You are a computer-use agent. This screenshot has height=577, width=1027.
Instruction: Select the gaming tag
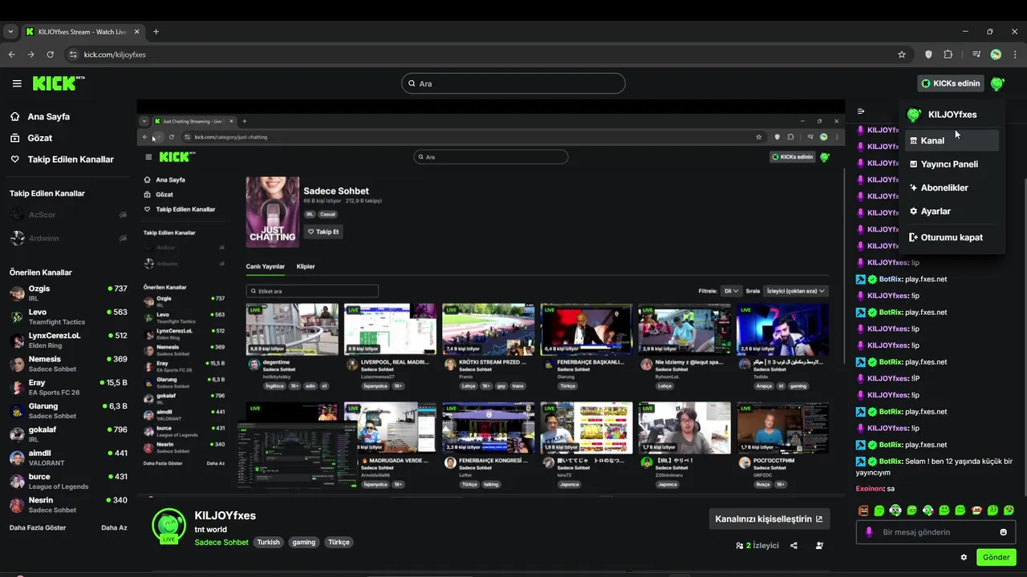click(x=304, y=543)
